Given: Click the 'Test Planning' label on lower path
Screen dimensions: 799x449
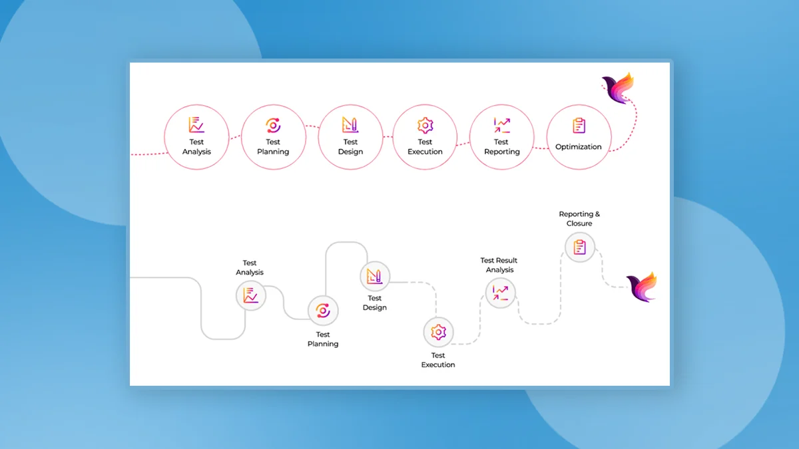Looking at the screenshot, I should coord(323,339).
